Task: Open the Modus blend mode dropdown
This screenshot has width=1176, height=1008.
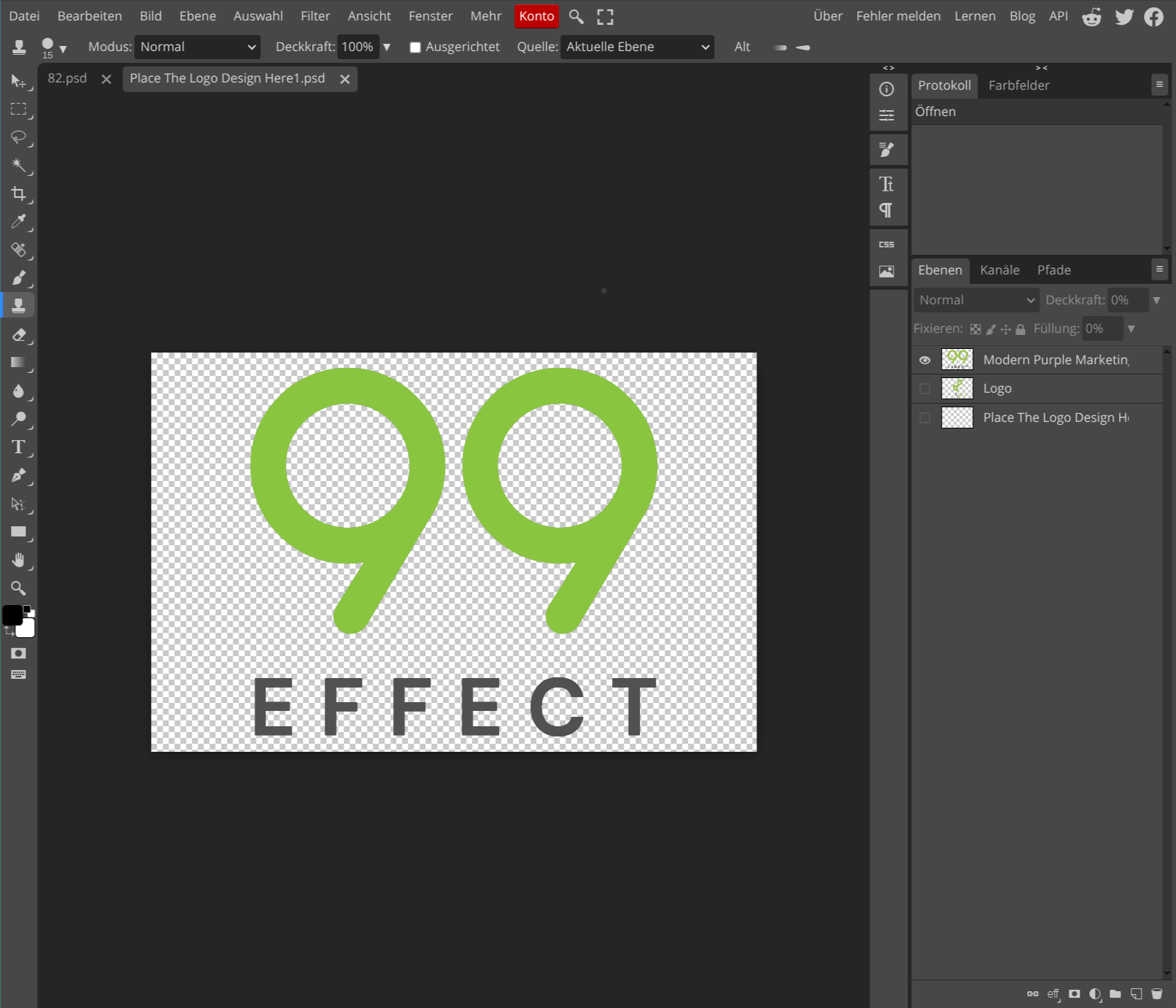Action: 197,47
